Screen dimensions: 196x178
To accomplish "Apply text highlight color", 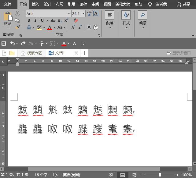I will click(x=39, y=27).
